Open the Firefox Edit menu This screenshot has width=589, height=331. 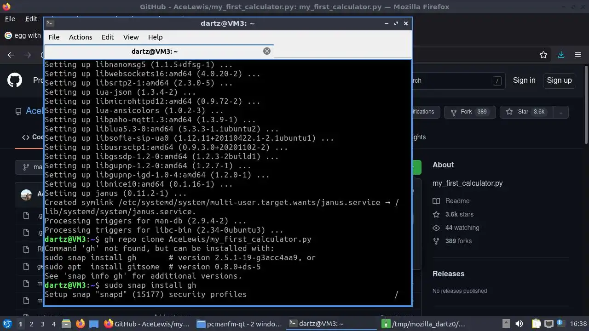point(31,19)
